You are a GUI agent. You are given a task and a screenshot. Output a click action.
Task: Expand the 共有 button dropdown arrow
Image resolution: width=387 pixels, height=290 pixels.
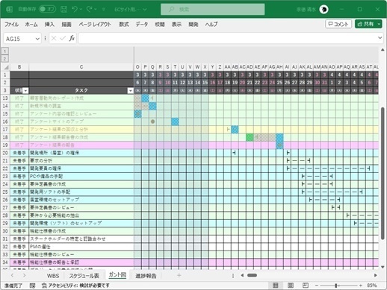379,24
